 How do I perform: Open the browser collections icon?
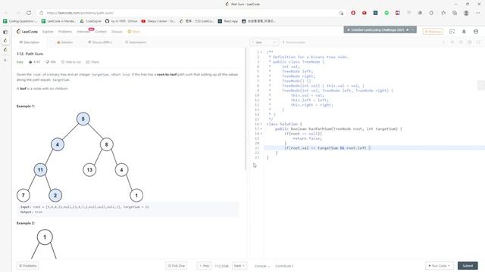coord(455,13)
